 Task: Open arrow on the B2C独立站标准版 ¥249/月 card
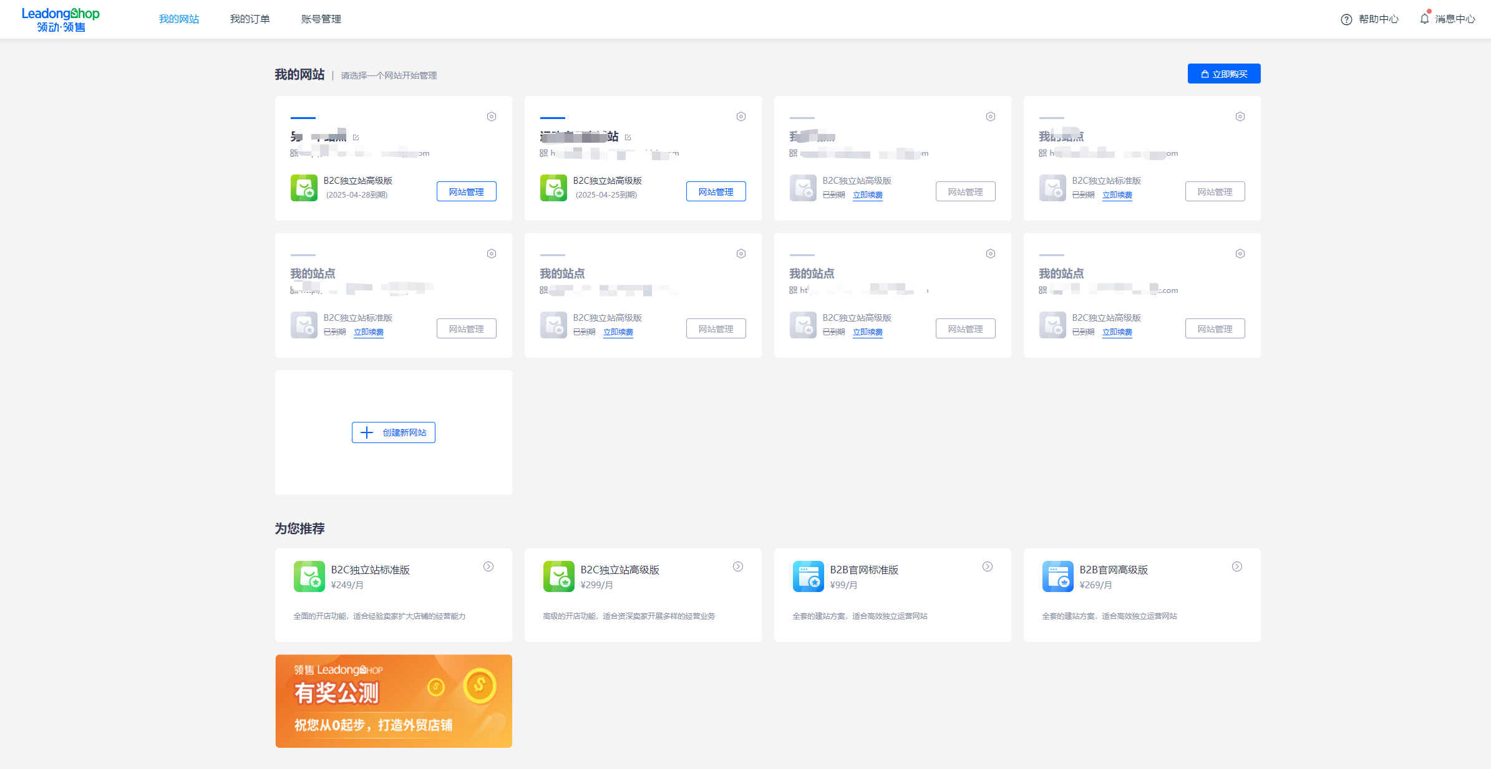click(x=488, y=566)
